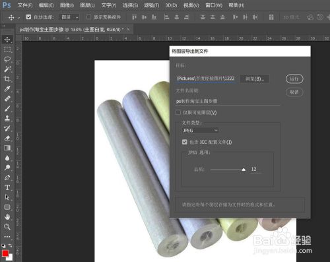Toggle 自动选择 auto-select checkbox
Screen dimensions: 330x262
coord(28,17)
